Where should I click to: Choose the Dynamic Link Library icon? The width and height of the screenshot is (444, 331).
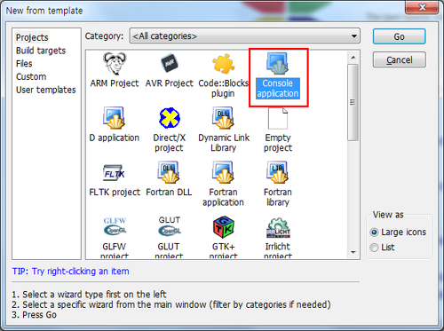click(223, 118)
